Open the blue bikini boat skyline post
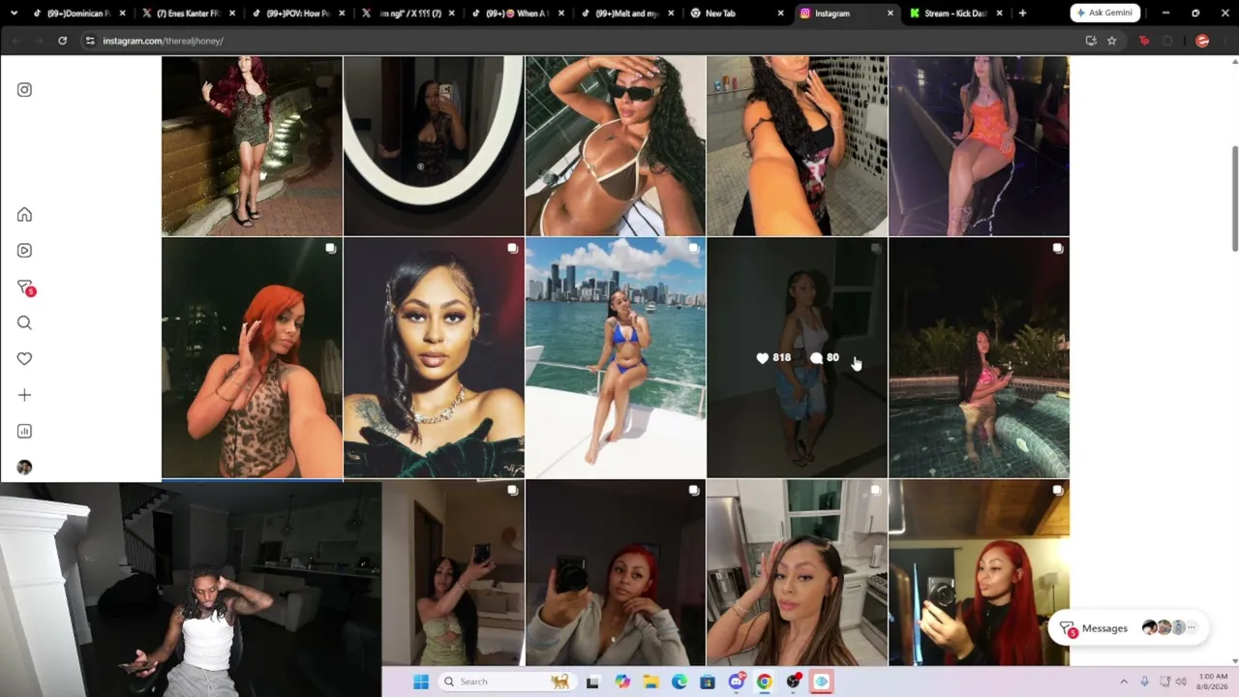This screenshot has height=697, width=1239. (616, 358)
